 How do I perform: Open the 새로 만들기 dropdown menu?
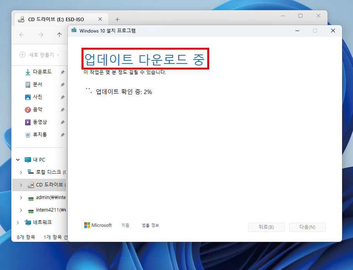coord(40,55)
